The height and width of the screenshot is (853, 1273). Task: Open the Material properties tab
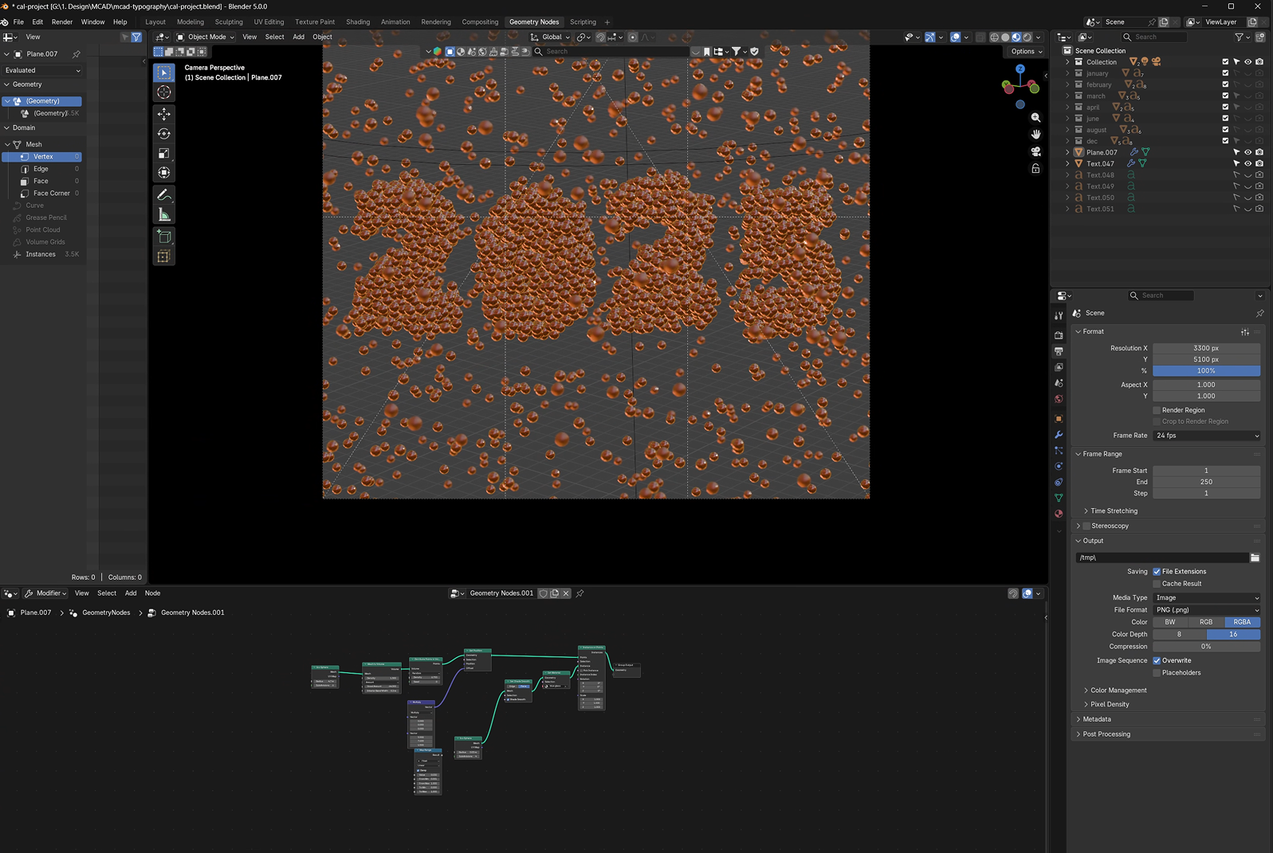[x=1059, y=514]
